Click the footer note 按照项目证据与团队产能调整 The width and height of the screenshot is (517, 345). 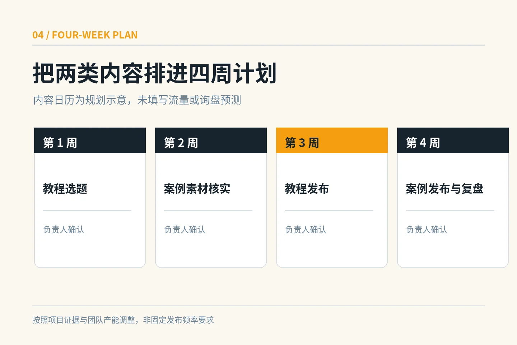coord(84,320)
